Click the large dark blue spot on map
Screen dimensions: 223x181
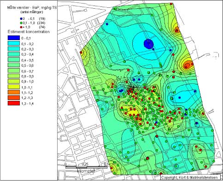[x=149, y=44]
